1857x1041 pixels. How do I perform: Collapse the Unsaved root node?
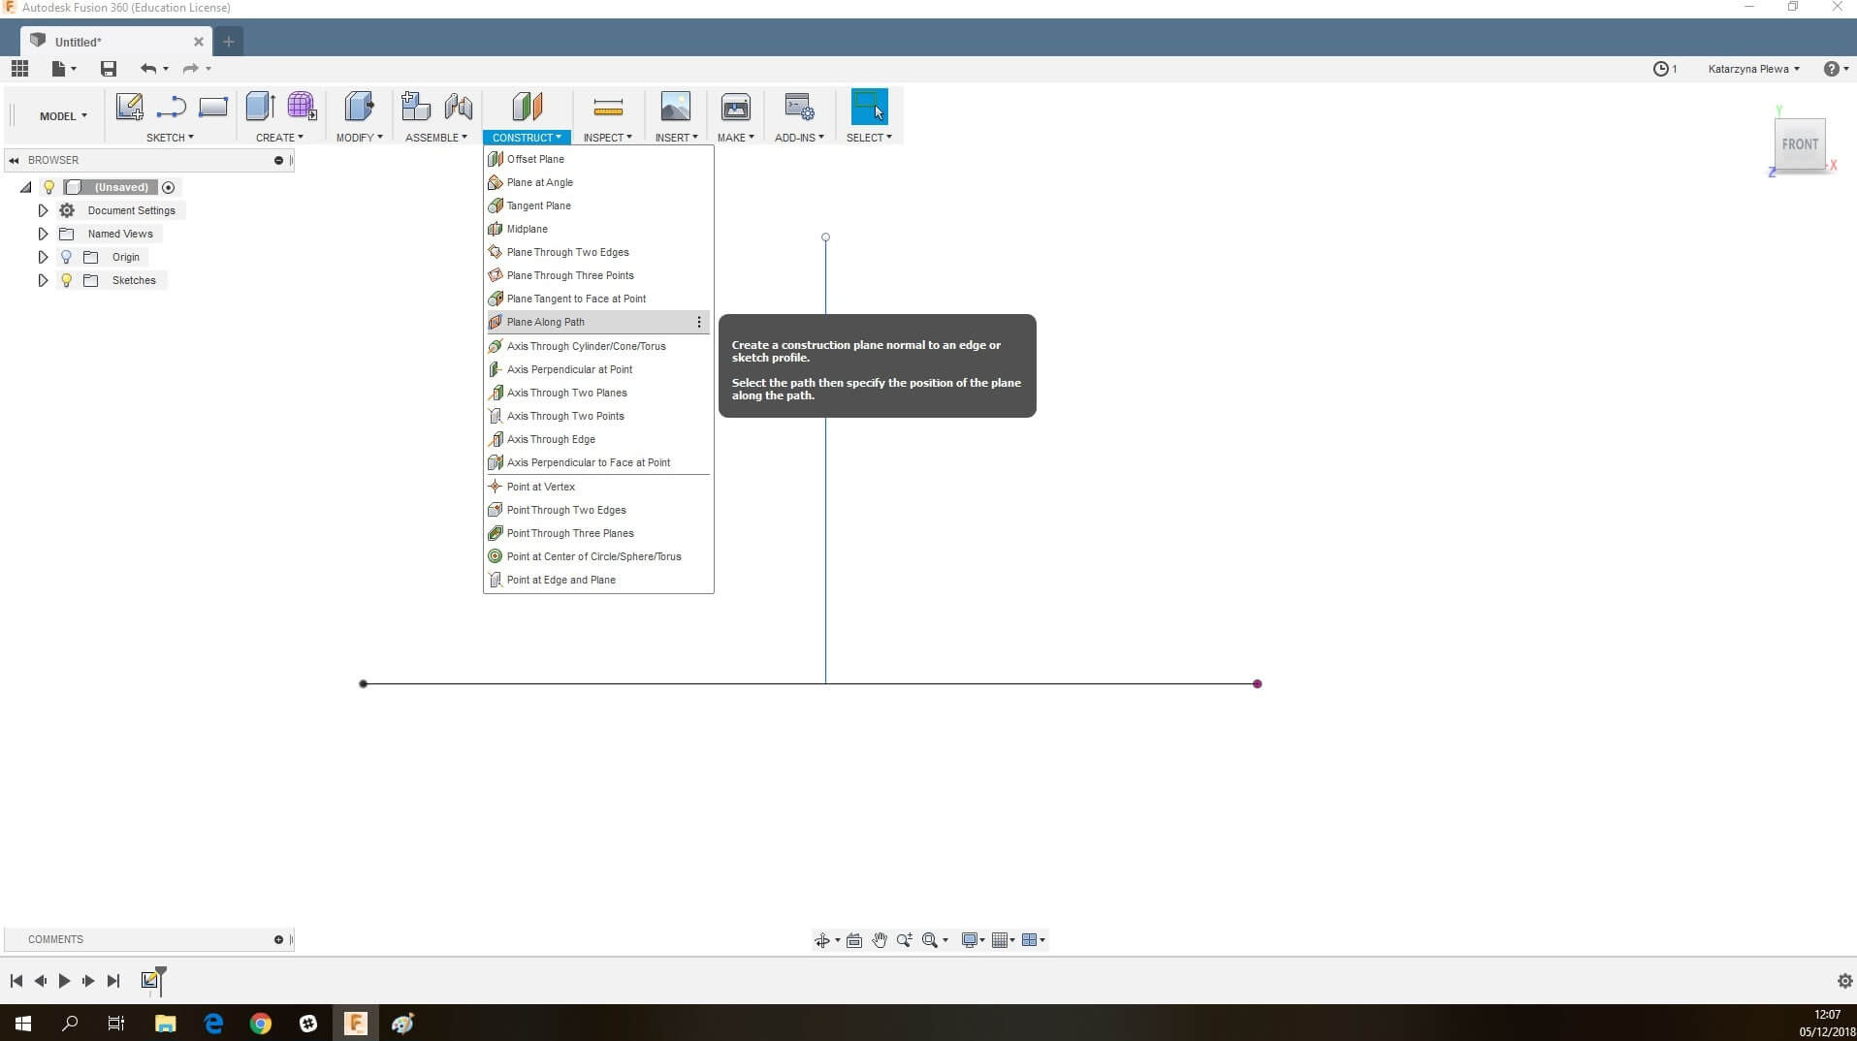point(26,187)
